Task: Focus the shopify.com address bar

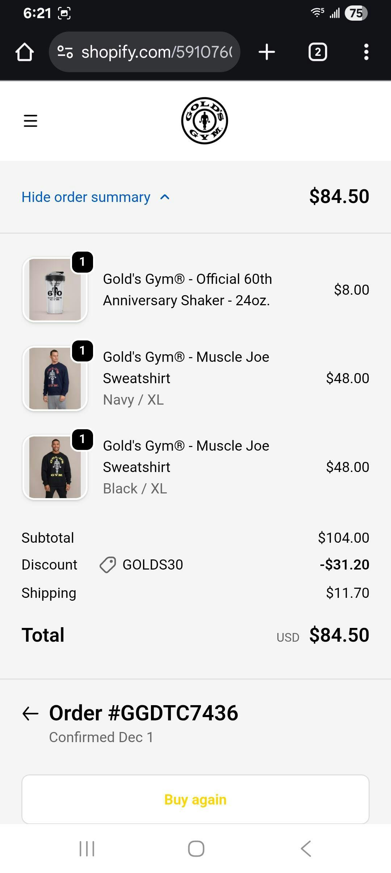Action: click(x=156, y=52)
